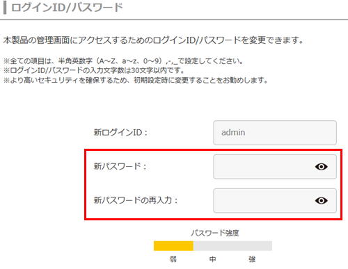The image size is (348, 269).
Task: Select the 中 strength label
Action: click(212, 259)
